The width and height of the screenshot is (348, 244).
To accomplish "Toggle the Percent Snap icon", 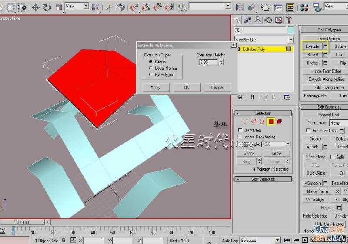I will 157,8.
